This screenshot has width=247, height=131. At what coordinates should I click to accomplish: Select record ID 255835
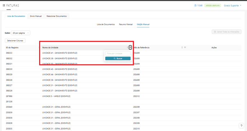click(x=9, y=128)
